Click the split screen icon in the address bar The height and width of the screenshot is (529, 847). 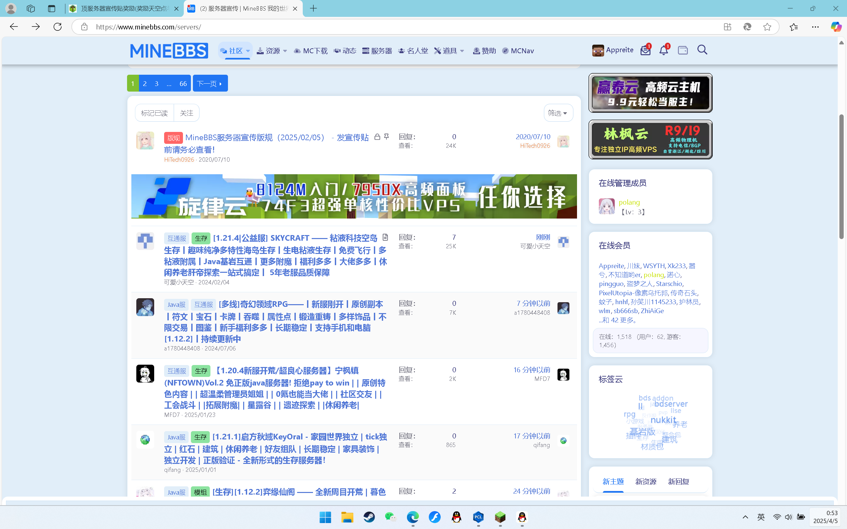coord(727,27)
